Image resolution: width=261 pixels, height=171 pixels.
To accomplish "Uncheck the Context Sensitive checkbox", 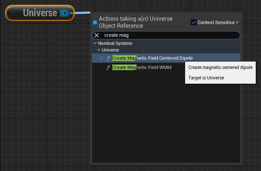I will (x=194, y=23).
